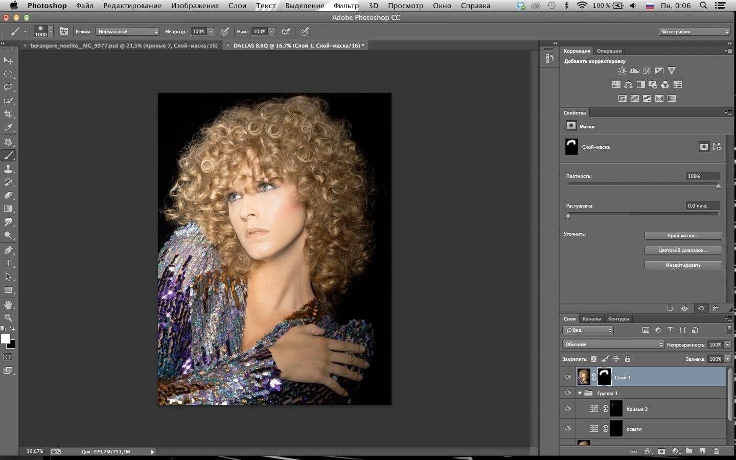Toggle mask visibility eye in Properties panel
The image size is (736, 460).
pos(701,308)
